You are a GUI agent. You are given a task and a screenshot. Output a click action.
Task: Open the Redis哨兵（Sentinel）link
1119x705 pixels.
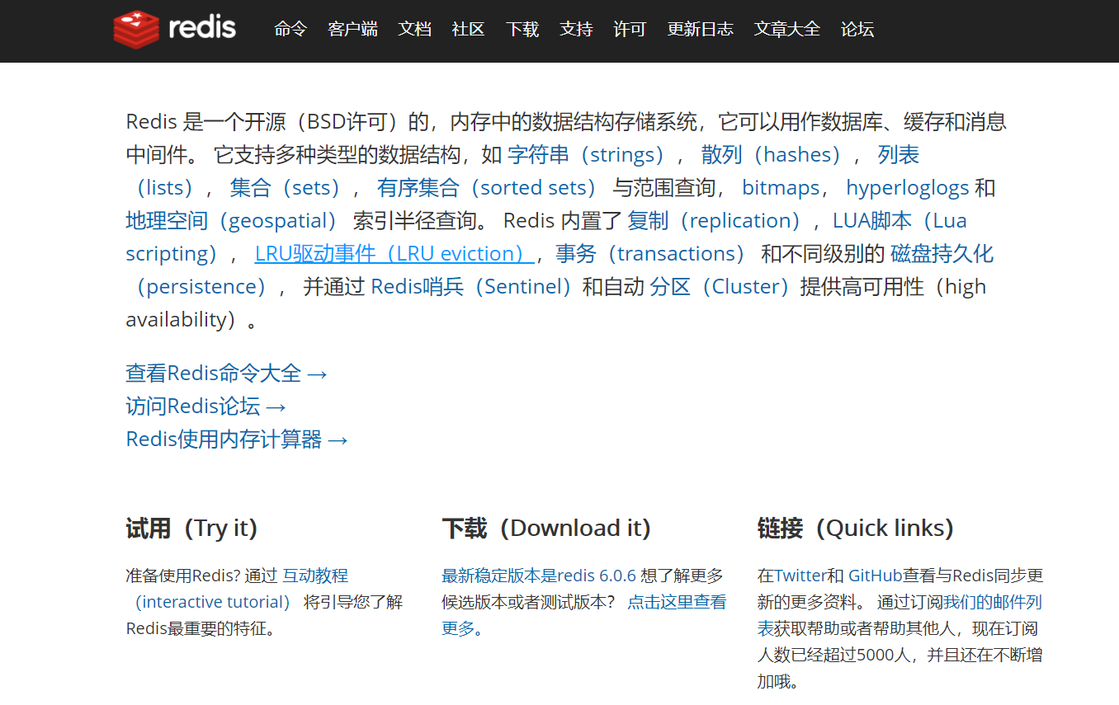click(476, 287)
